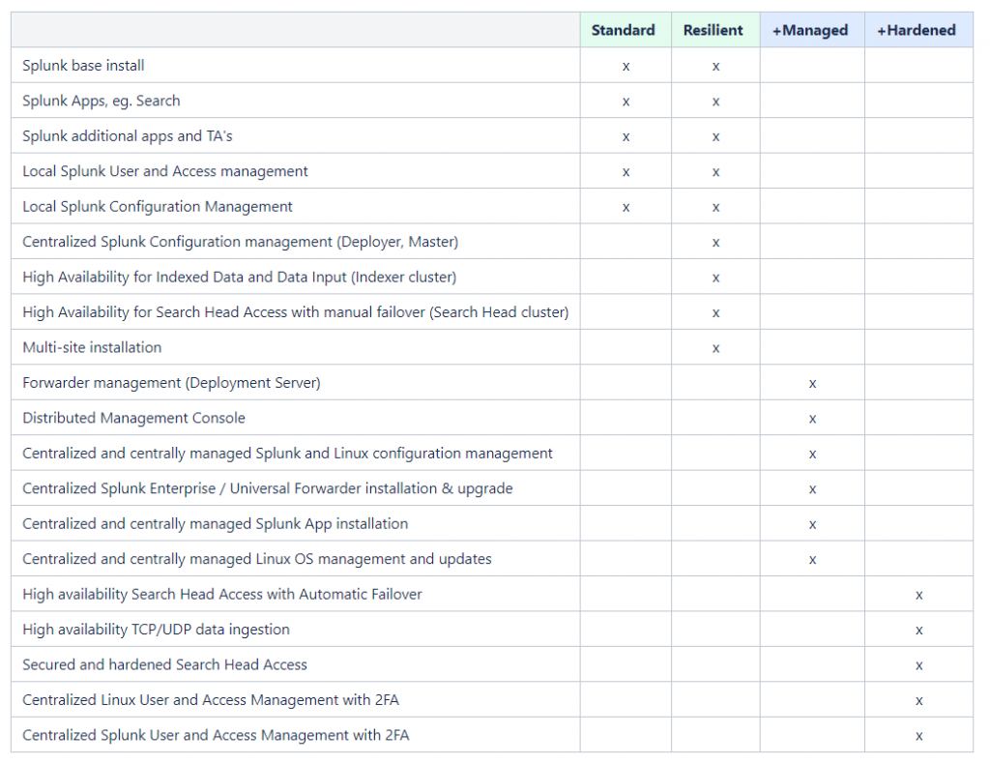
Task: Select 'Splunk Apps, eg. Search' text
Action: coord(101,101)
